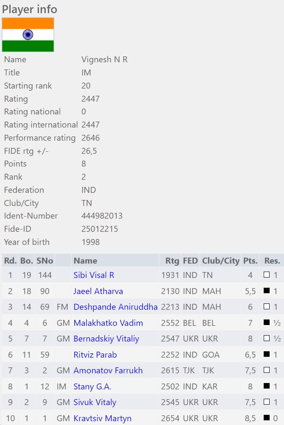Open Jaeel Atharva player link
Image resolution: width=284 pixels, height=425 pixels.
click(x=98, y=291)
